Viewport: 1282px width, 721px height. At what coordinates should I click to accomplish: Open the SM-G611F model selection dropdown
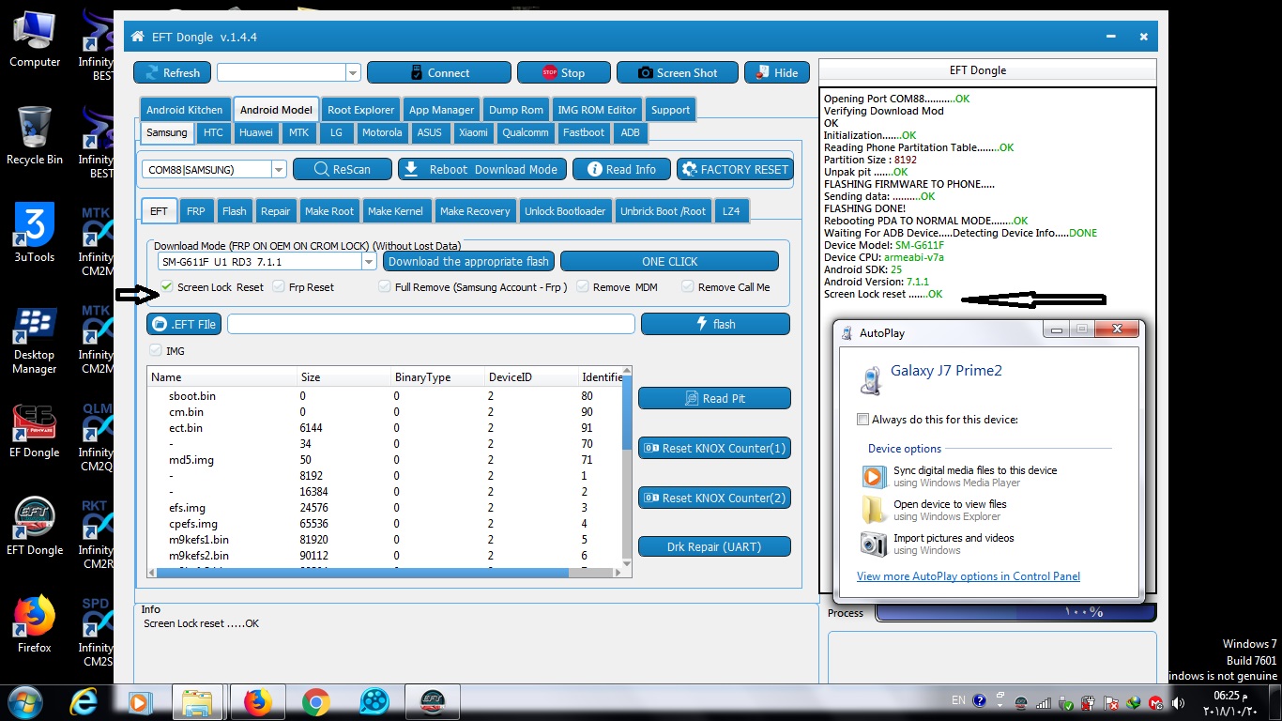tap(369, 262)
